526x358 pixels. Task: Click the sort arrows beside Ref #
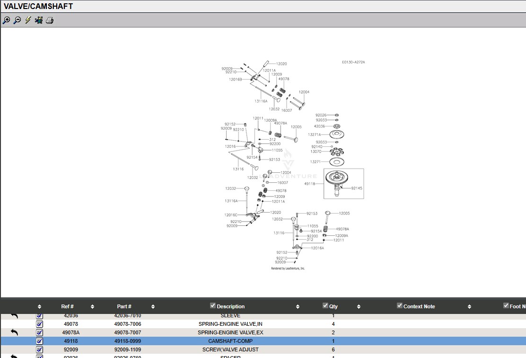pos(92,307)
